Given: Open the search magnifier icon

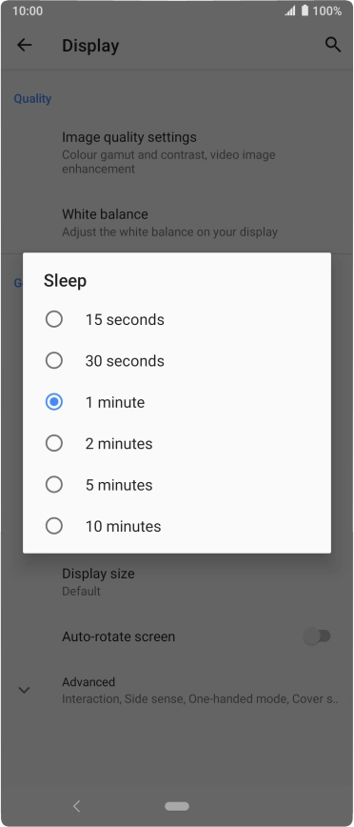Looking at the screenshot, I should tap(333, 45).
